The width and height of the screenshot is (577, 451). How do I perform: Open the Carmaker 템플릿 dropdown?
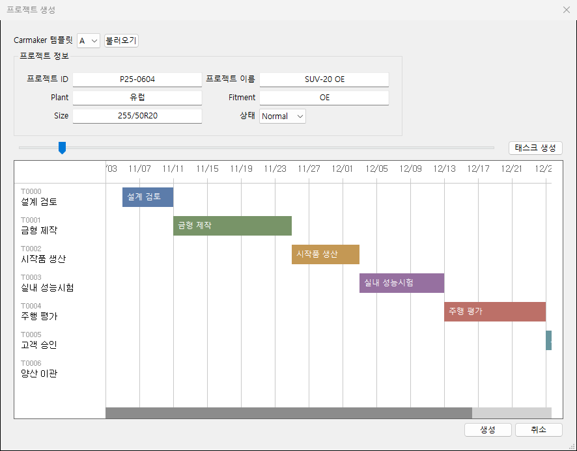(89, 40)
